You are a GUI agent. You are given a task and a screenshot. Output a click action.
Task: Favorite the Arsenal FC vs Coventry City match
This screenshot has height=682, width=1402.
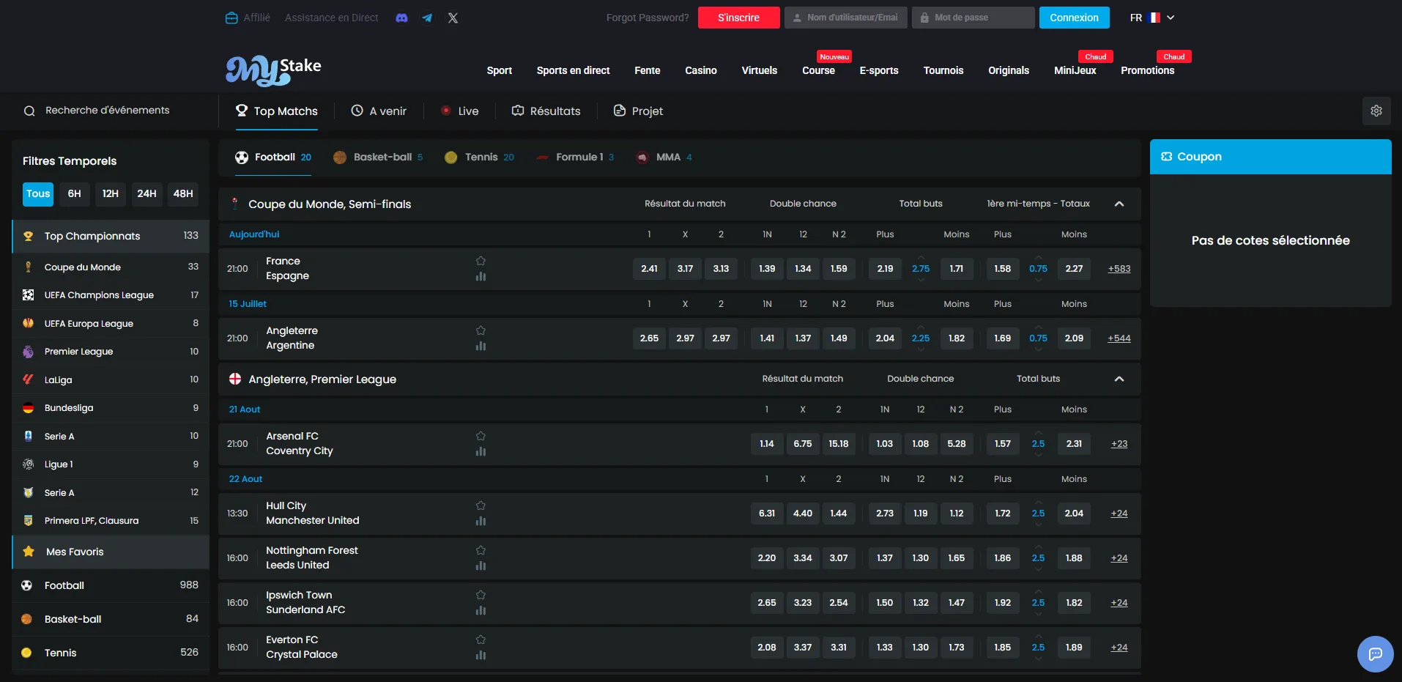pos(481,436)
